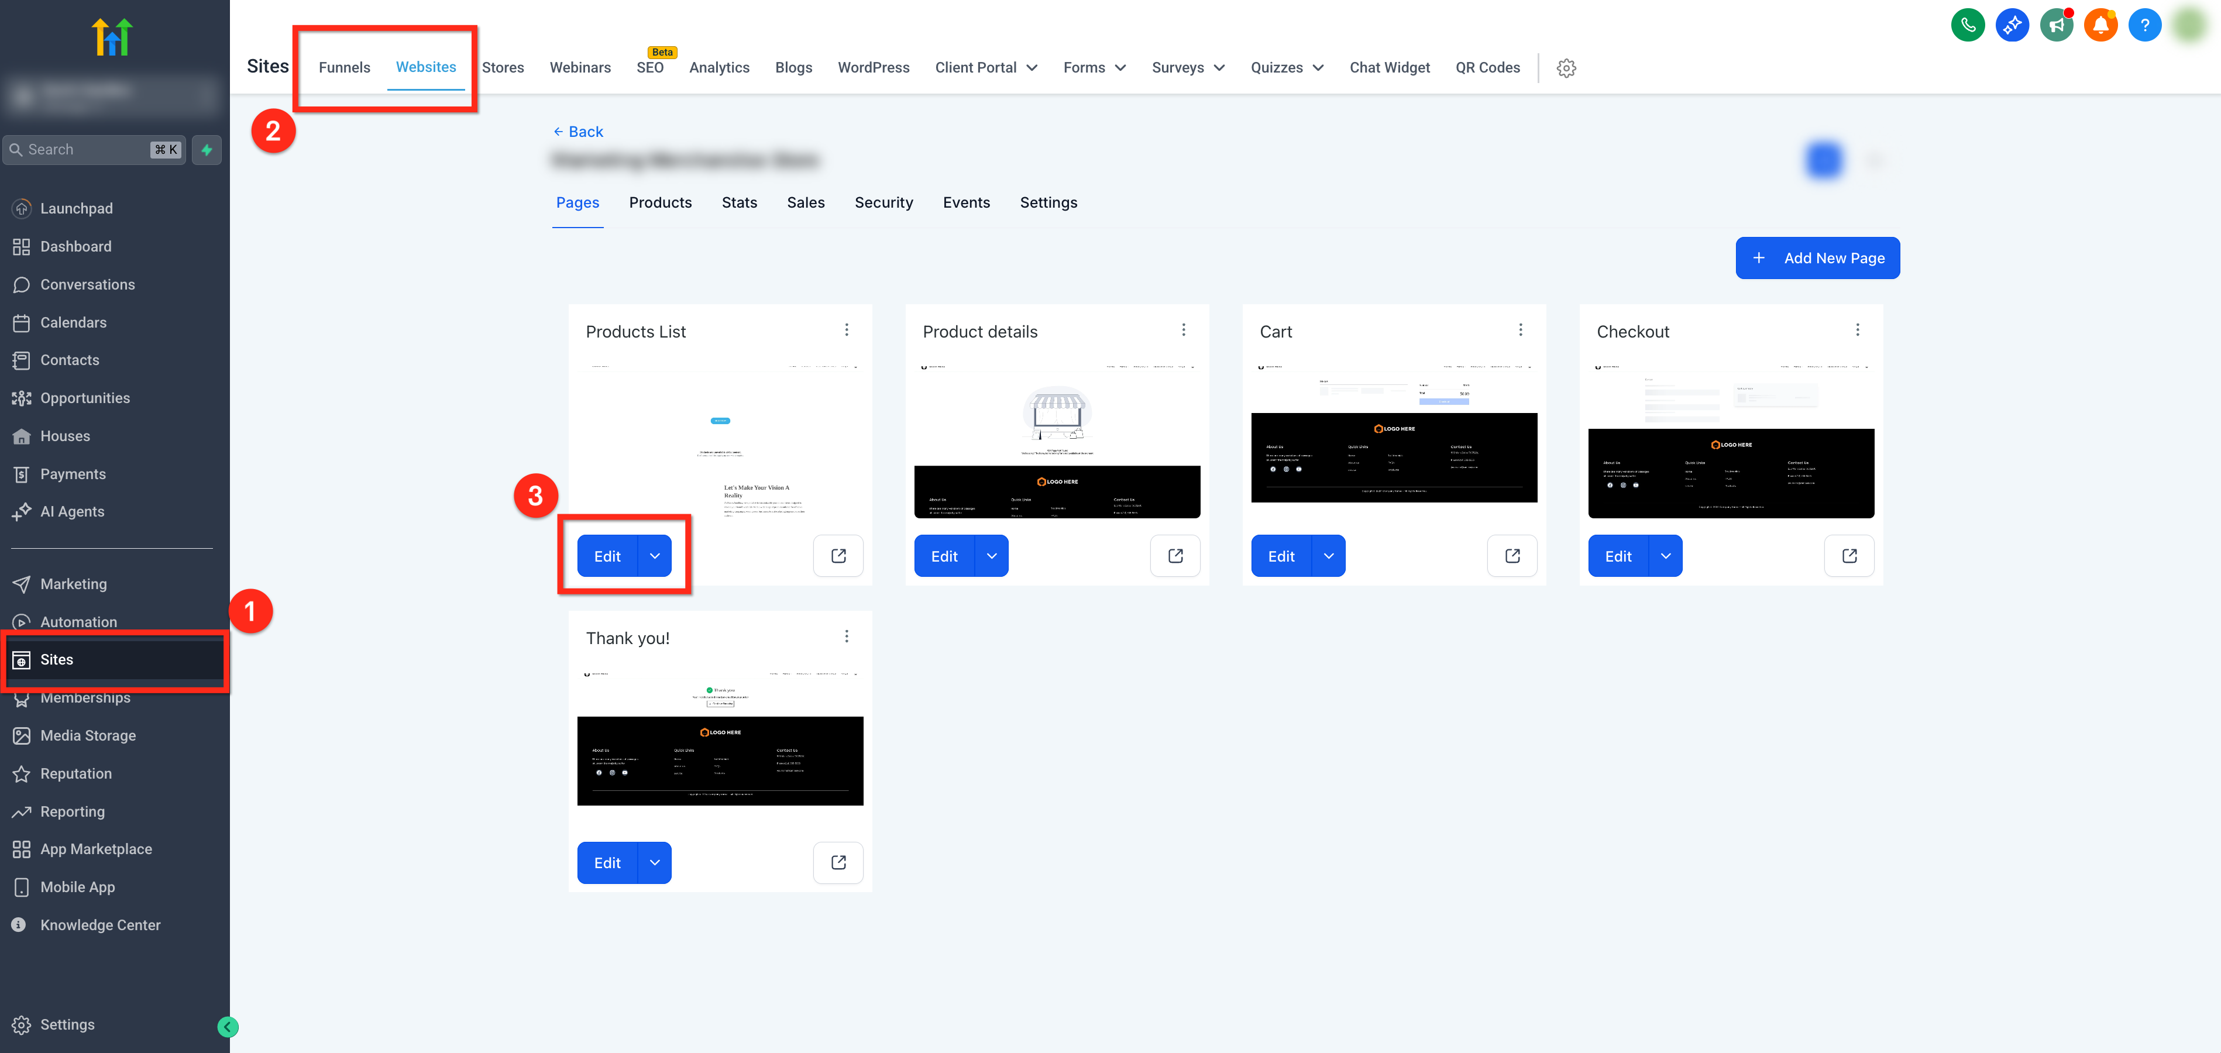
Task: Click the Sites settings gear icon
Action: [1566, 68]
